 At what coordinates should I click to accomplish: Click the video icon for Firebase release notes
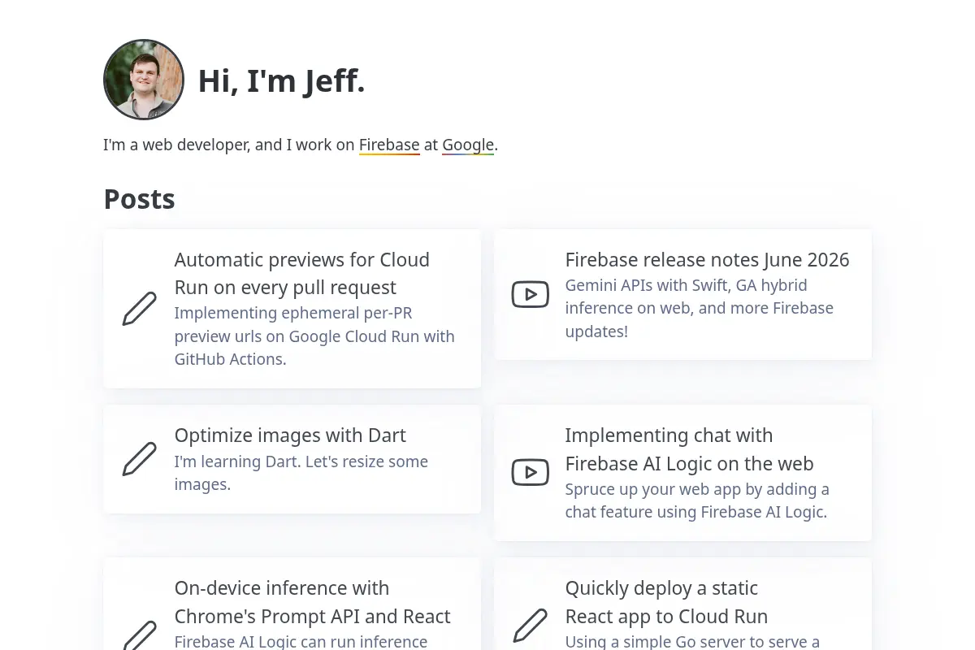tap(530, 294)
